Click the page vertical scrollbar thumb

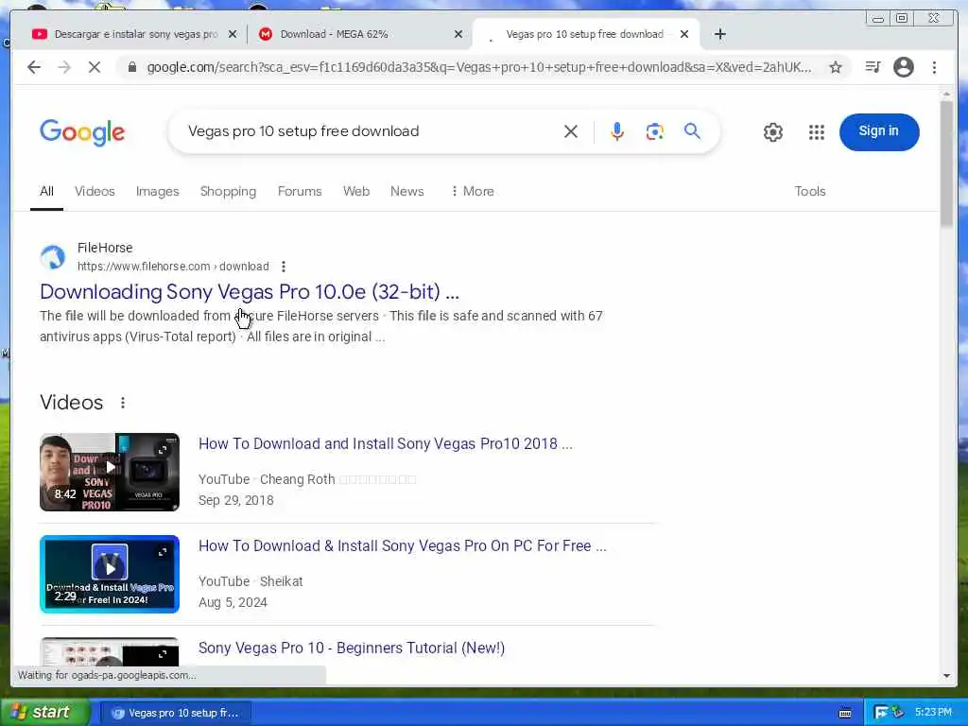click(x=946, y=163)
